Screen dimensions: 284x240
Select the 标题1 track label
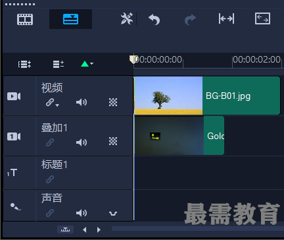point(55,164)
